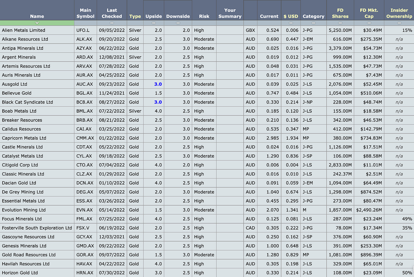Click the dash icon under the Downside column

point(178,23)
